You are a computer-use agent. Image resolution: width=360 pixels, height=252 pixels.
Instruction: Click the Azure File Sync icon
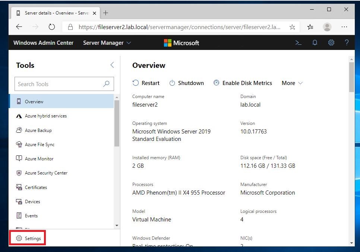[x=19, y=144]
